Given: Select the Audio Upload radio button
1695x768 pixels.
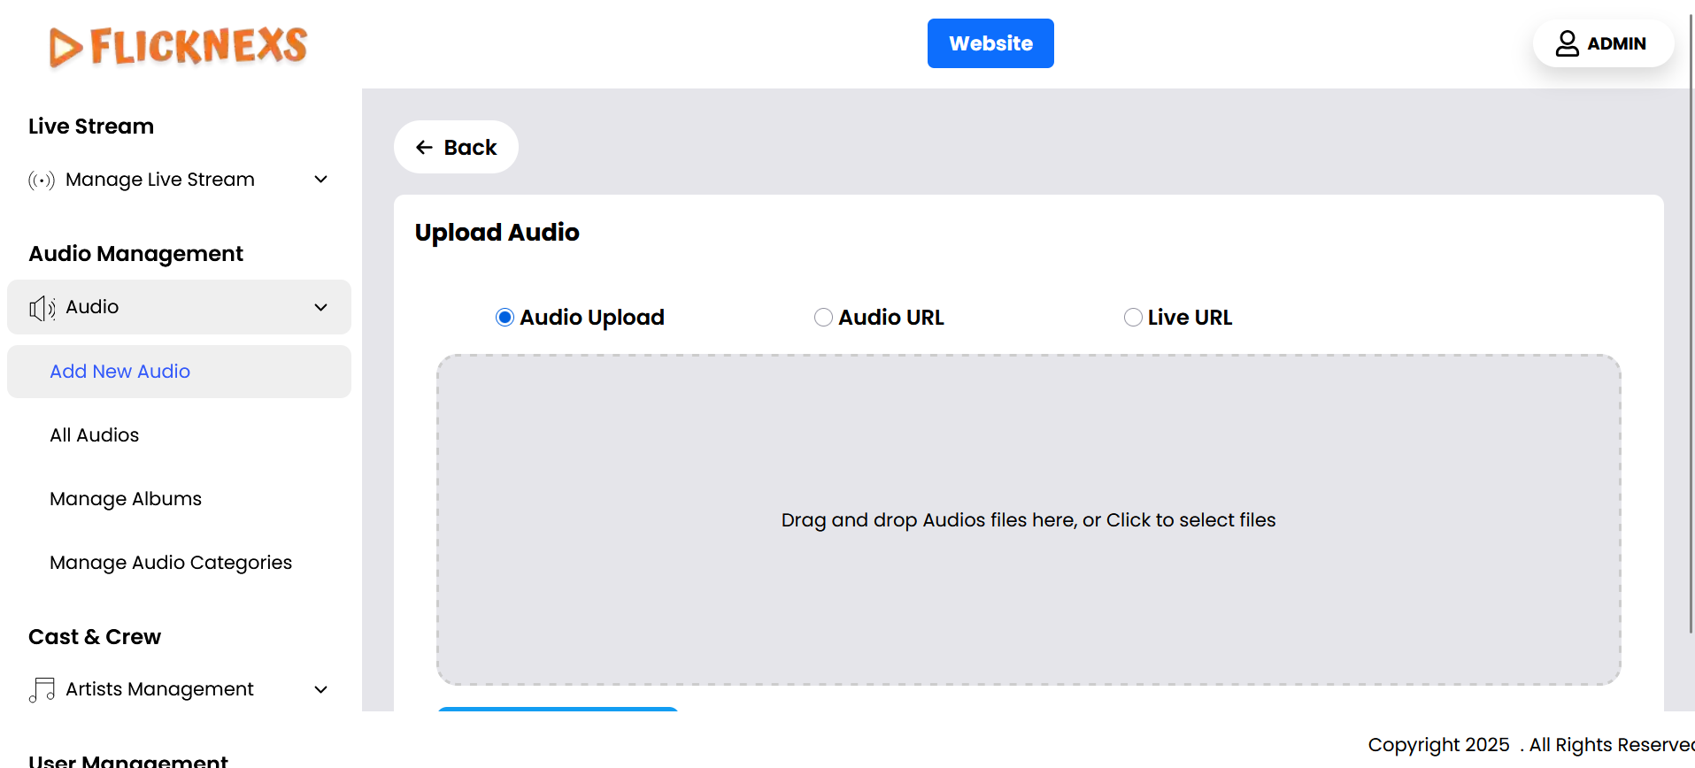Looking at the screenshot, I should (x=505, y=318).
